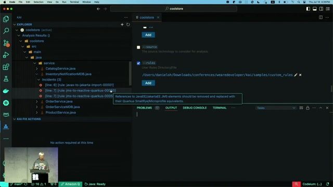
Task: Expand OrderServiceMDB.java node
Action: [x=37, y=107]
